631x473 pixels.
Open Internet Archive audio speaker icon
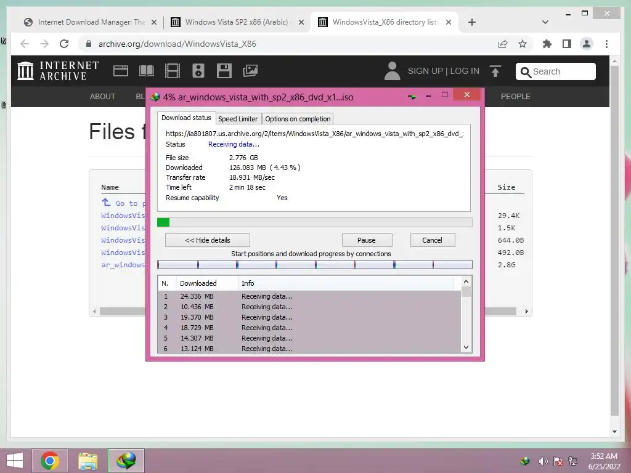click(x=198, y=71)
